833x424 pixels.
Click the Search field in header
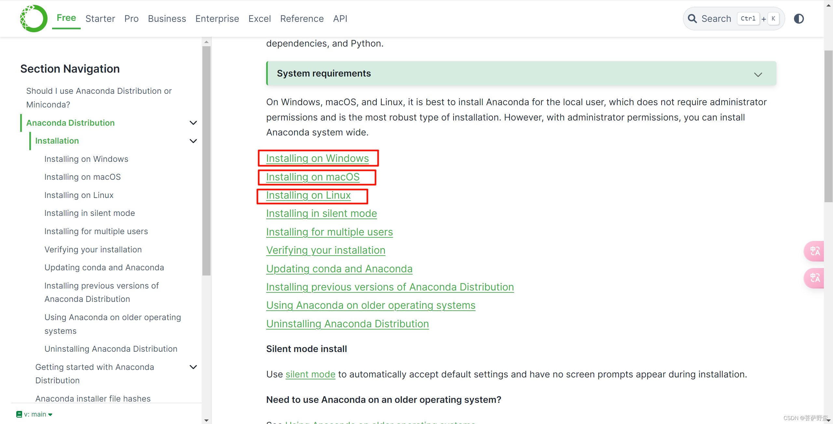[734, 19]
